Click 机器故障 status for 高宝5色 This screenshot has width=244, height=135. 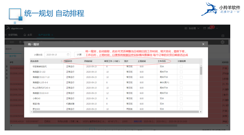point(70,104)
